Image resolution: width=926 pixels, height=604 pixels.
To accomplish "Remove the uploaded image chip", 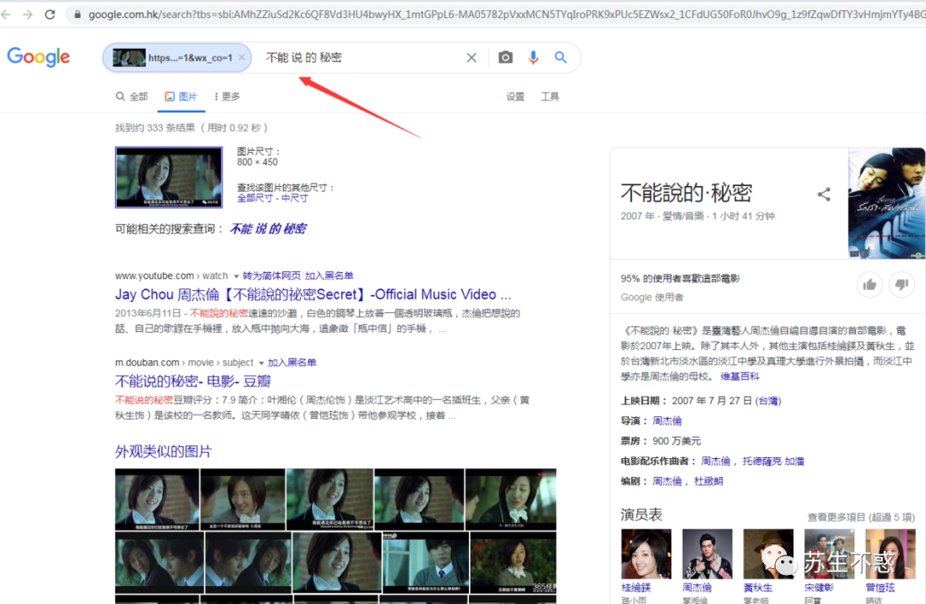I will 242,57.
